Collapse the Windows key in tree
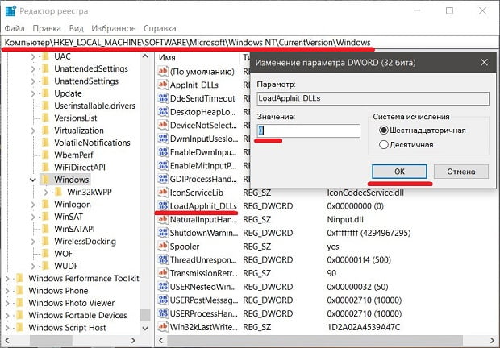Image resolution: width=500 pixels, height=348 pixels. click(31, 180)
